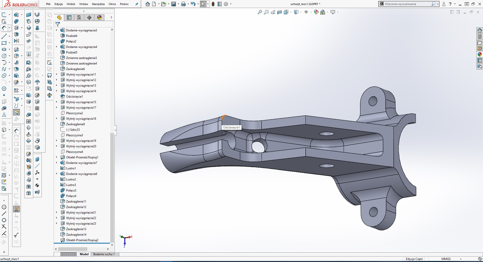Click the Rebuild traffic light icon

[213, 4]
